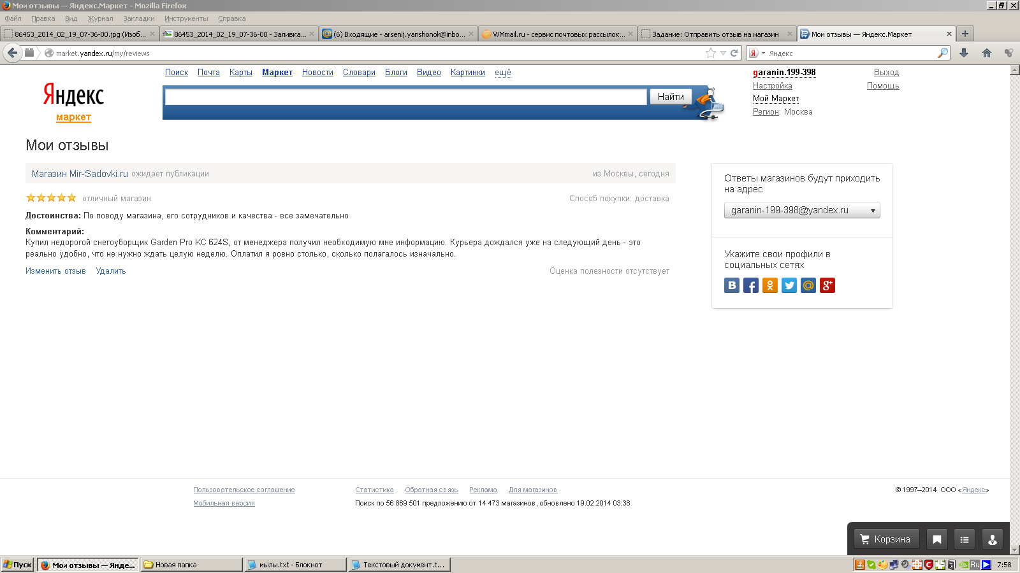This screenshot has height=573, width=1020.
Task: Close the Мои отзывы tab
Action: (949, 34)
